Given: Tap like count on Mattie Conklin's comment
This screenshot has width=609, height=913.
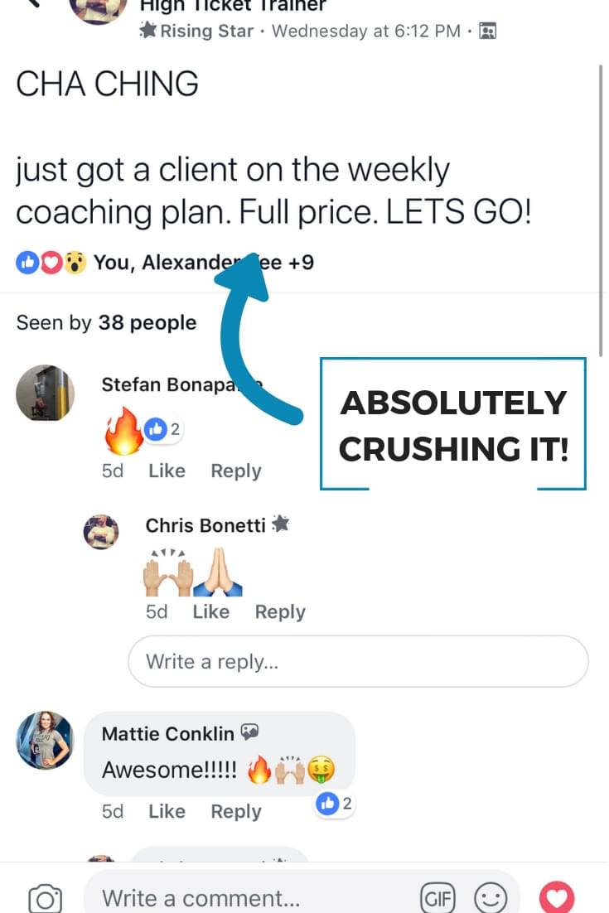Looking at the screenshot, I should tap(334, 804).
